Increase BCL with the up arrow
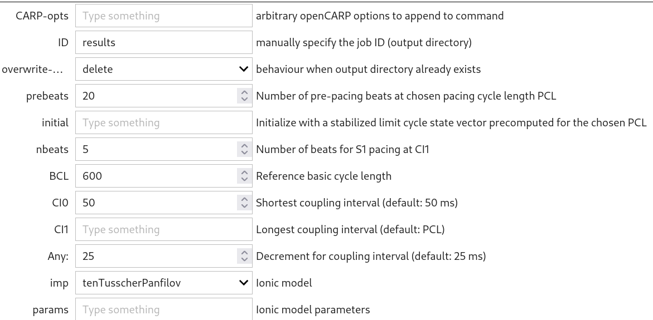Viewport: 653px width, 320px height. tap(244, 173)
